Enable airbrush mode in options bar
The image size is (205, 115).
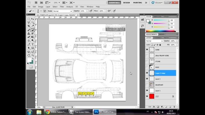click(109, 11)
